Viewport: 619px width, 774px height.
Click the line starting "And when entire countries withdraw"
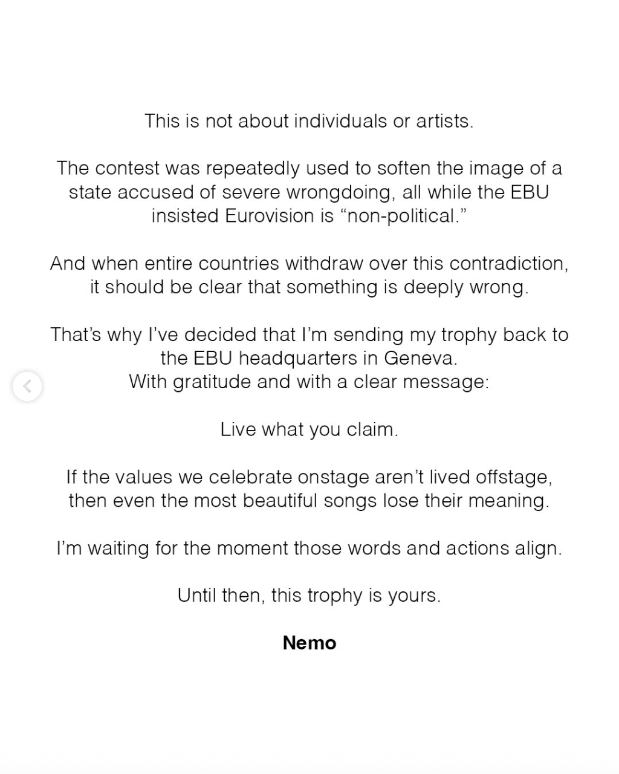[x=309, y=264]
